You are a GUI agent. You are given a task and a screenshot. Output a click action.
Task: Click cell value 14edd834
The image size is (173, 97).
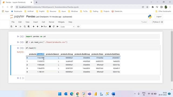pos(86,68)
